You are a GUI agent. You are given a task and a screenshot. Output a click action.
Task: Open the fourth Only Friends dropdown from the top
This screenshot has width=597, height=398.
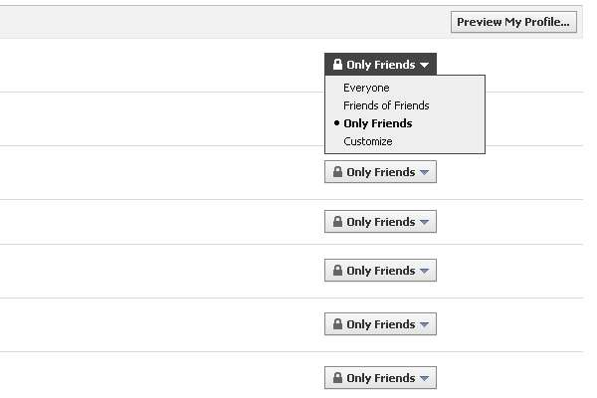(x=380, y=270)
